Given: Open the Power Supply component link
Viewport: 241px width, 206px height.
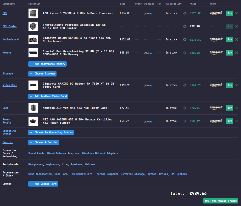Looking at the screenshot, I should point(7,121).
